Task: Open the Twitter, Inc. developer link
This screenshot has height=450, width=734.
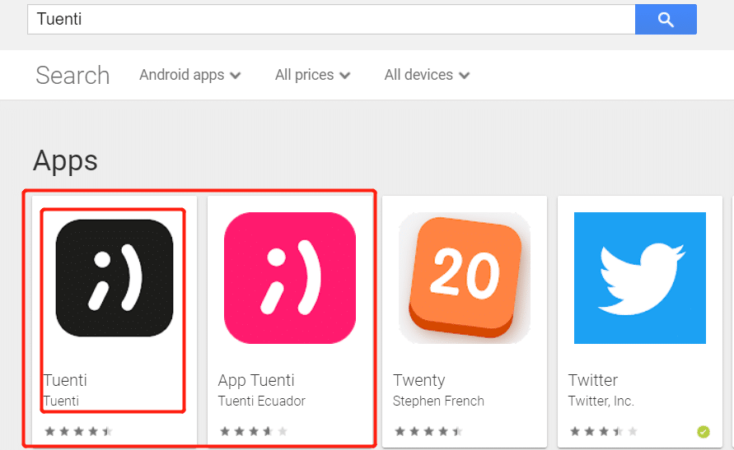Action: 601,401
